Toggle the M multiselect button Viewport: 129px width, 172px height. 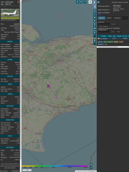[95, 29]
